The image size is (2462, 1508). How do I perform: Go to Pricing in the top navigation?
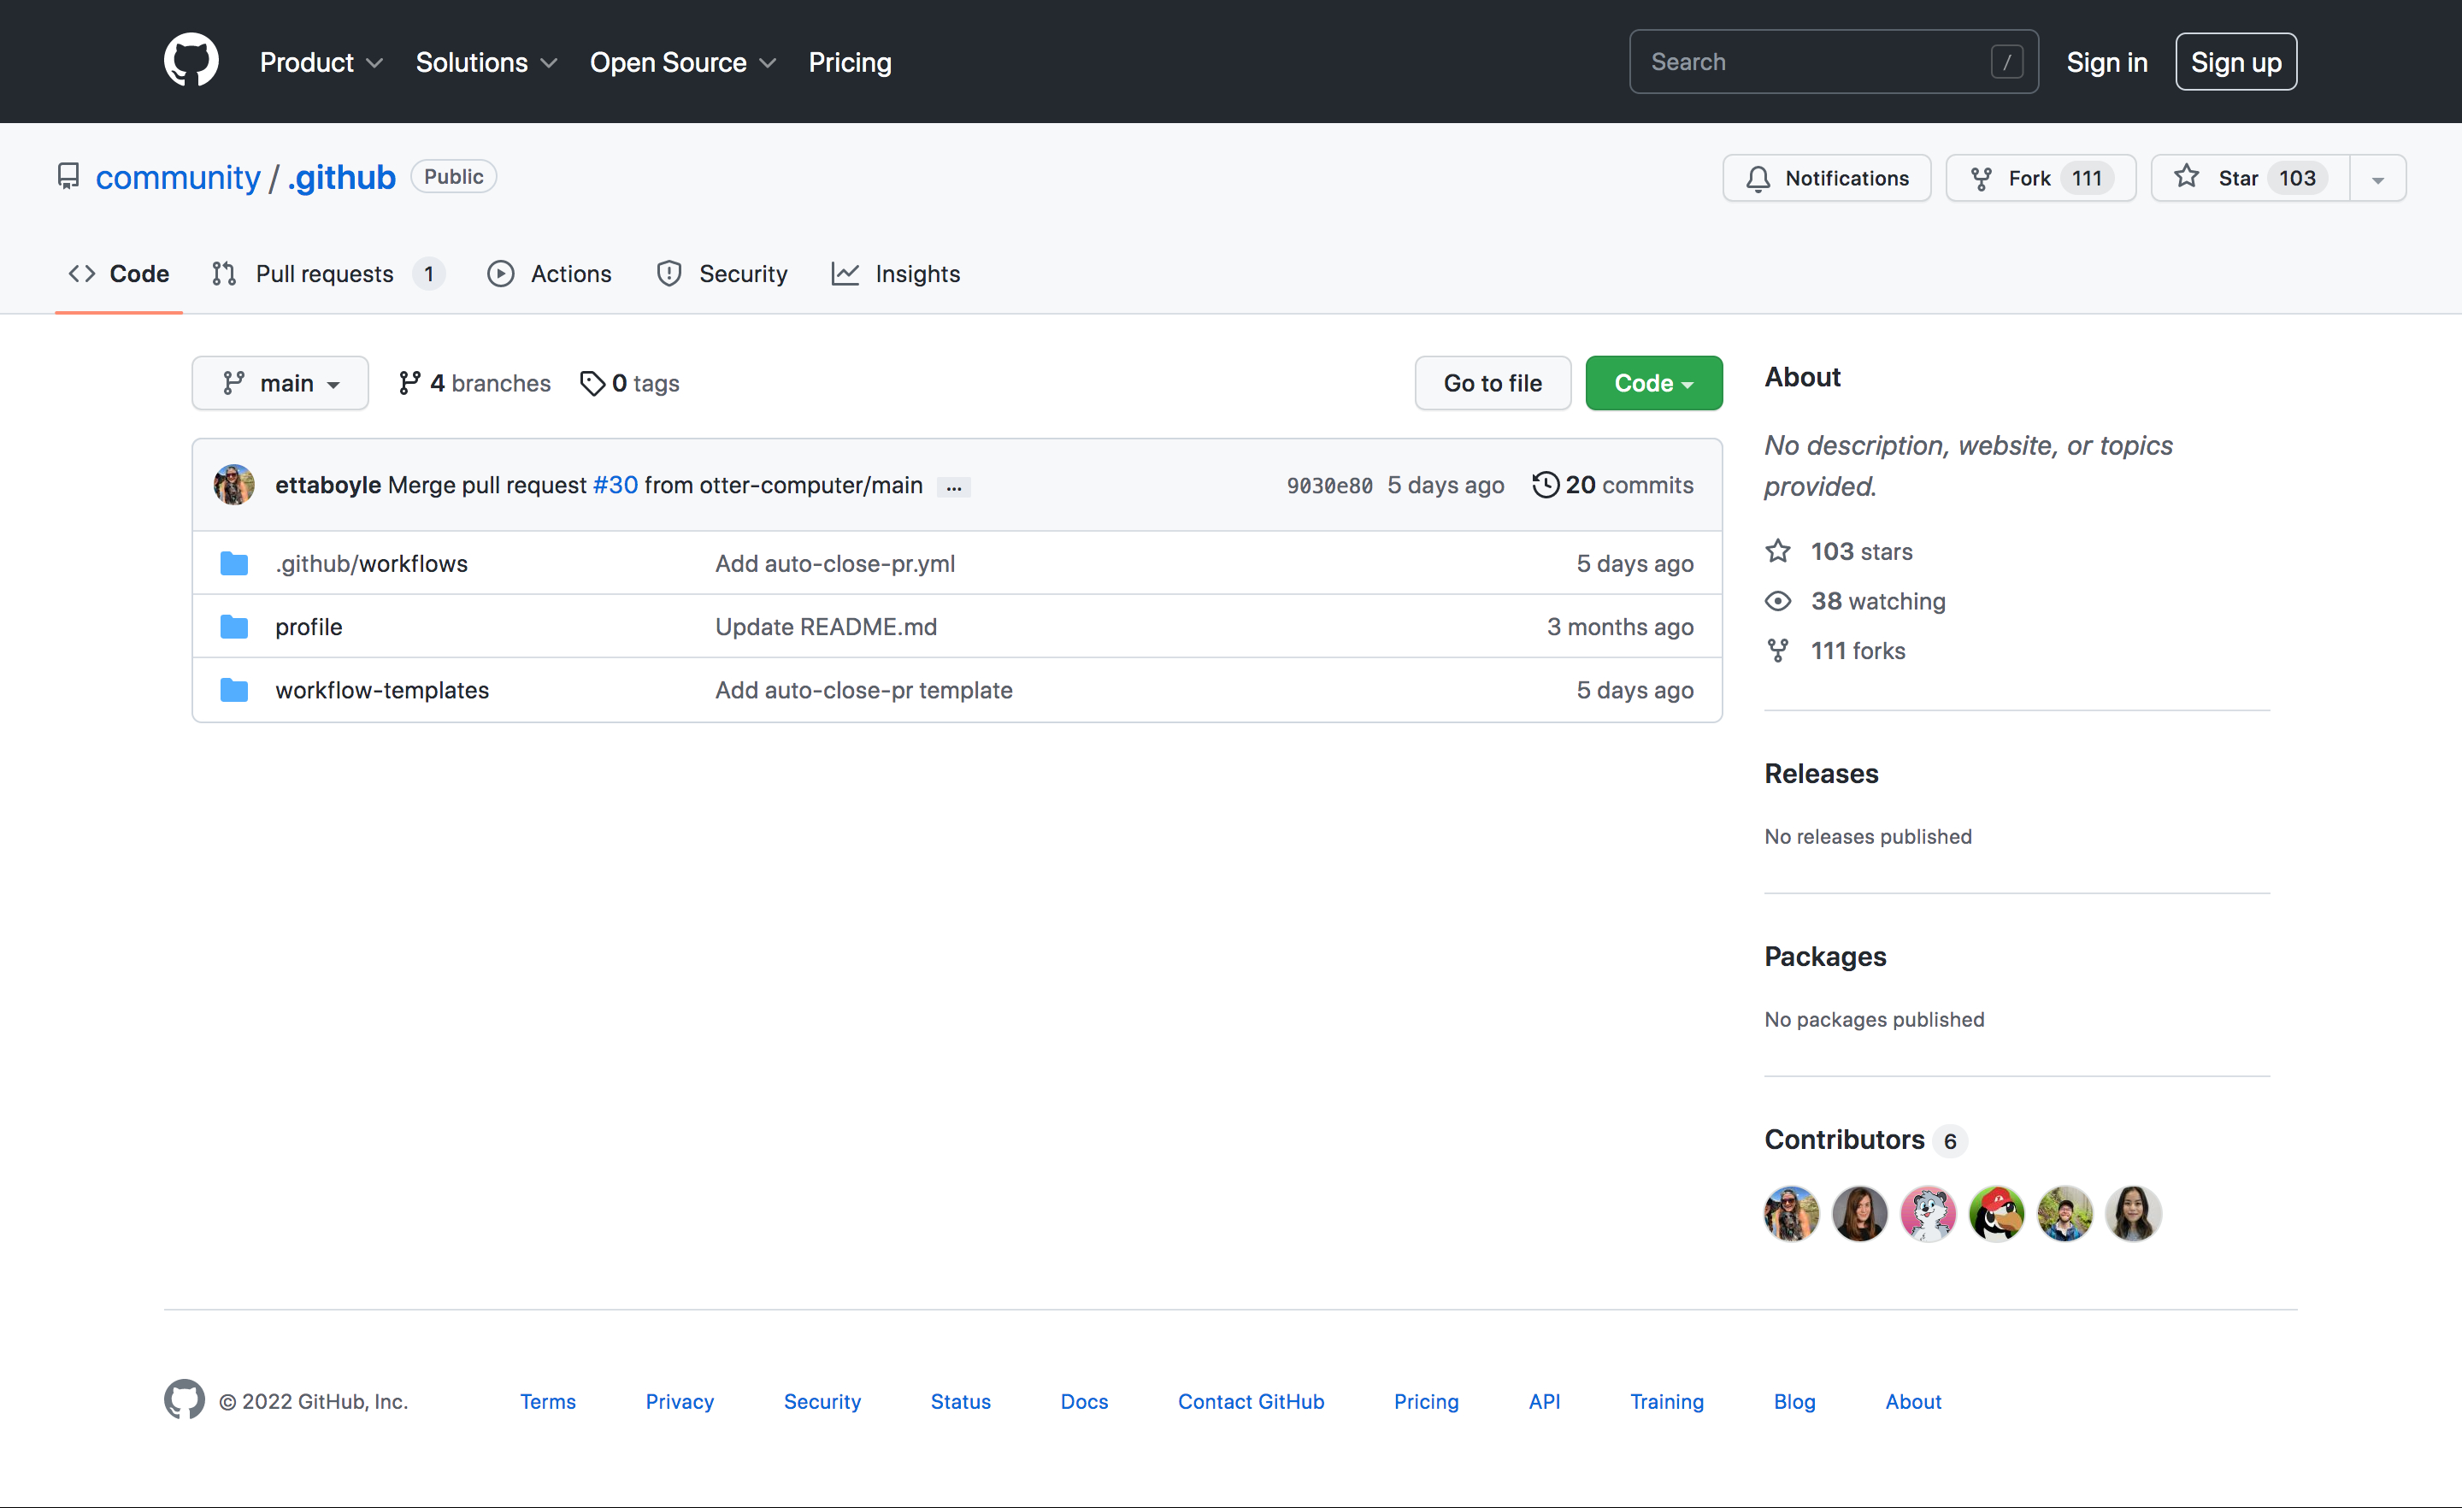850,62
